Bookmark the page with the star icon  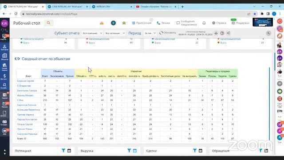(255, 14)
